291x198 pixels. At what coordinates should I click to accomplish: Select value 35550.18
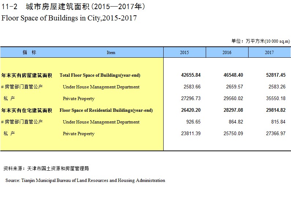pyautogui.click(x=276, y=98)
